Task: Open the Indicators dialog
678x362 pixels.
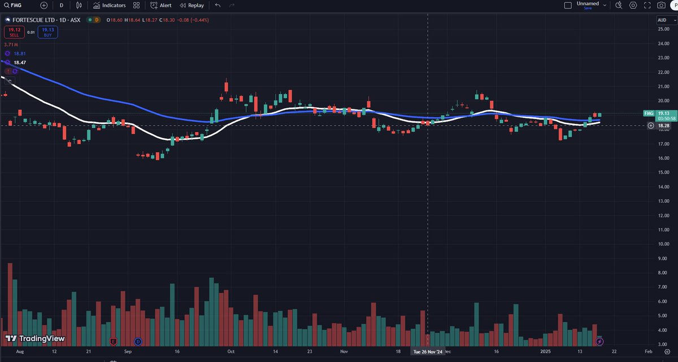Action: (110, 5)
